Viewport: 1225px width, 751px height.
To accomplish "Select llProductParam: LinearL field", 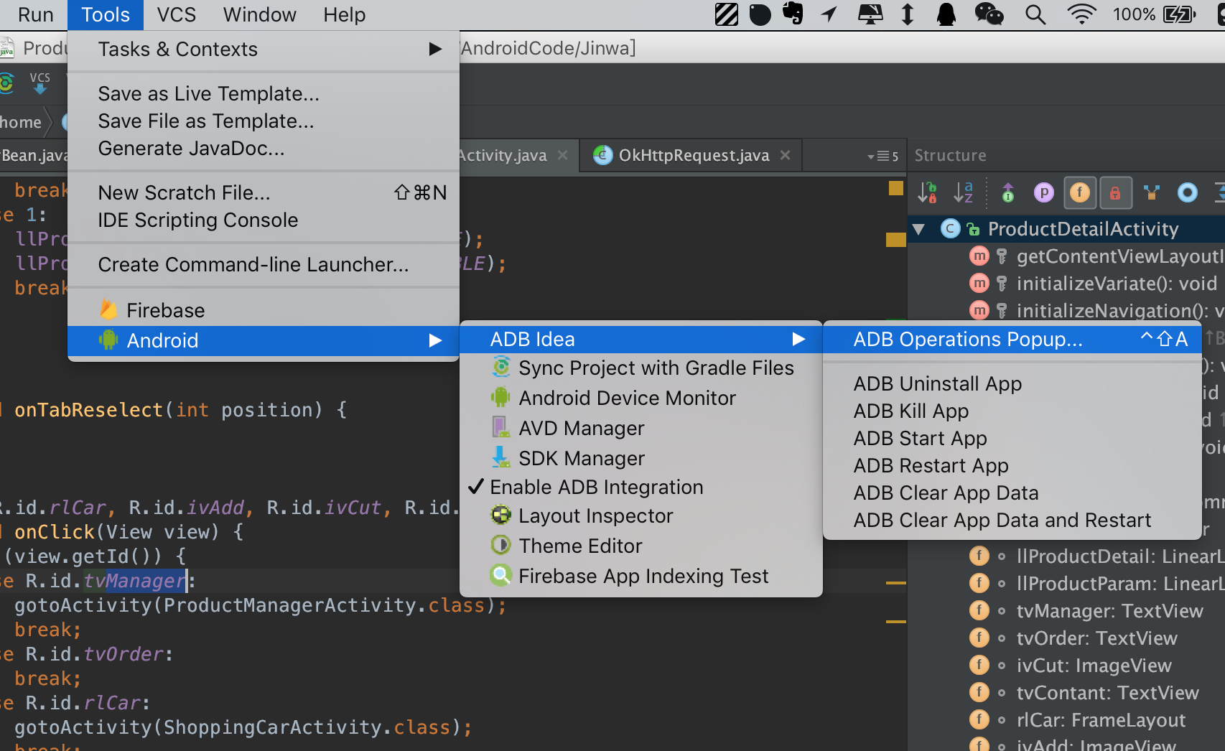I will pyautogui.click(x=1119, y=584).
